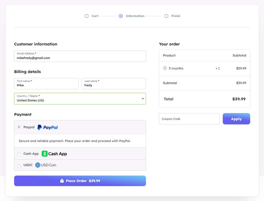Image resolution: width=264 pixels, height=201 pixels.
Task: Click the dropdown chevron arrow for country
Action: click(143, 99)
